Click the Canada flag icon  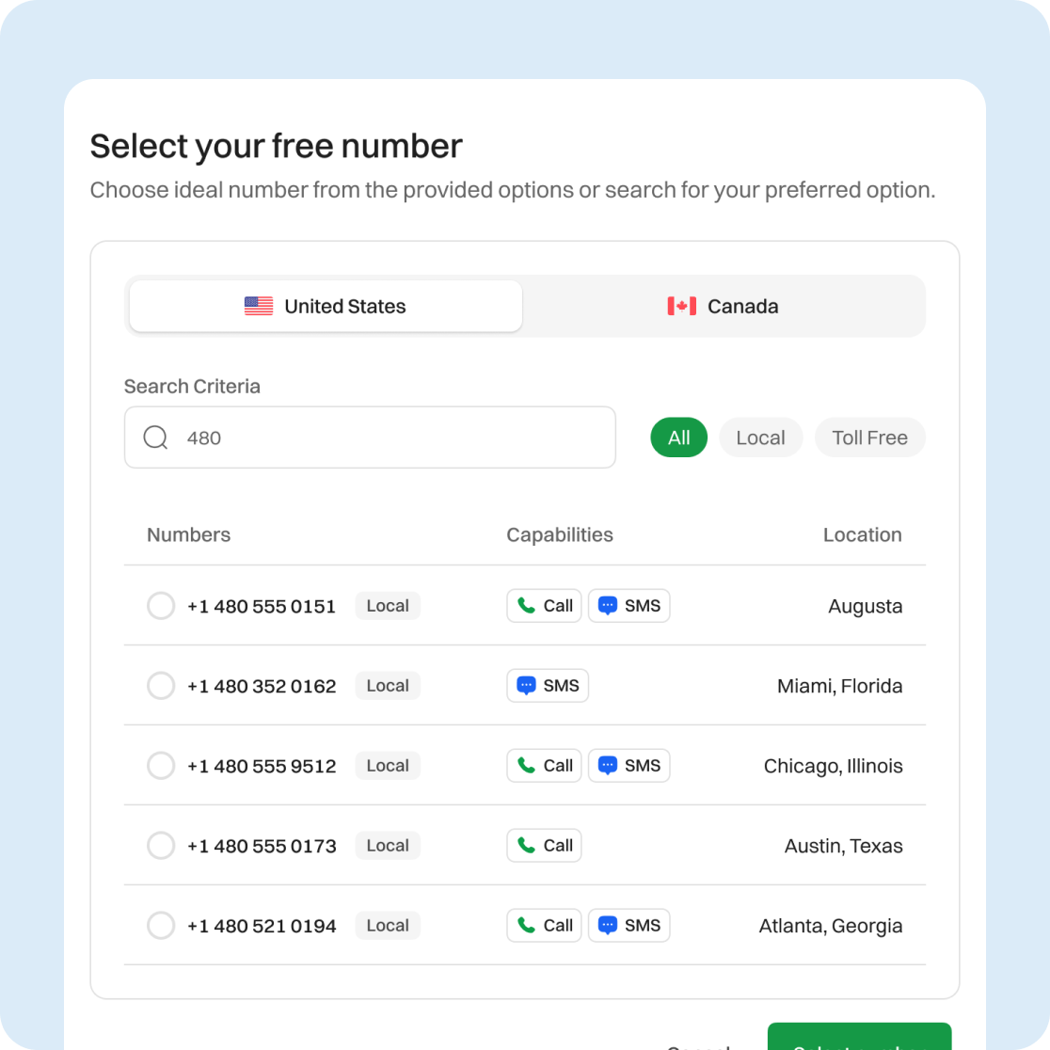(x=681, y=306)
